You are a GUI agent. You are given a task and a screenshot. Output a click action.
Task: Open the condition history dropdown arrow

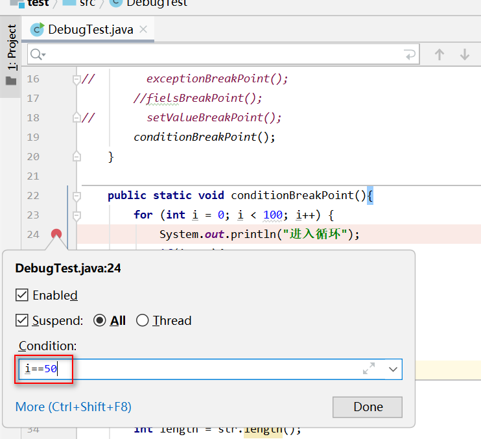point(393,369)
